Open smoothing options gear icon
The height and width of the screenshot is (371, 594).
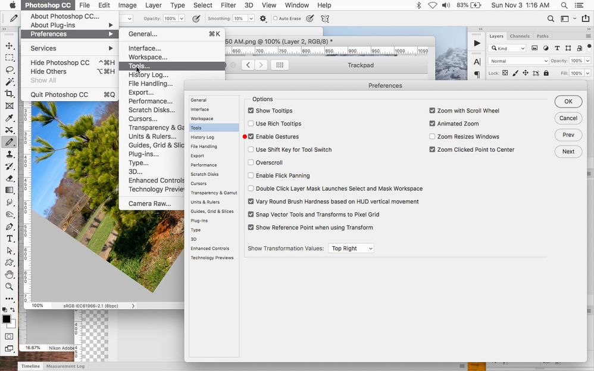(263, 18)
